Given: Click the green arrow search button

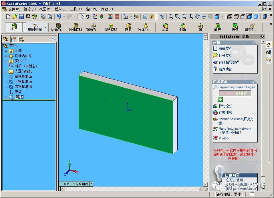Looking at the screenshot, I should pos(220,99).
